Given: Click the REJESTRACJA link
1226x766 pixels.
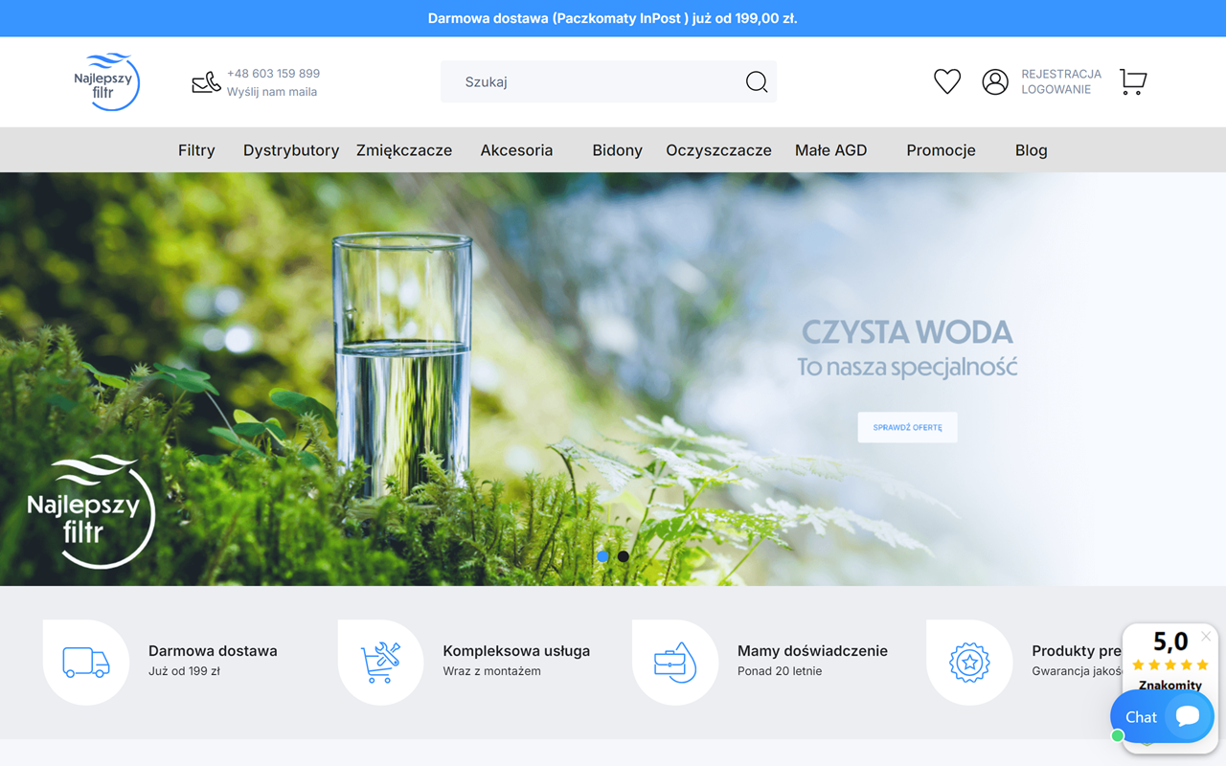Looking at the screenshot, I should pos(1060,74).
